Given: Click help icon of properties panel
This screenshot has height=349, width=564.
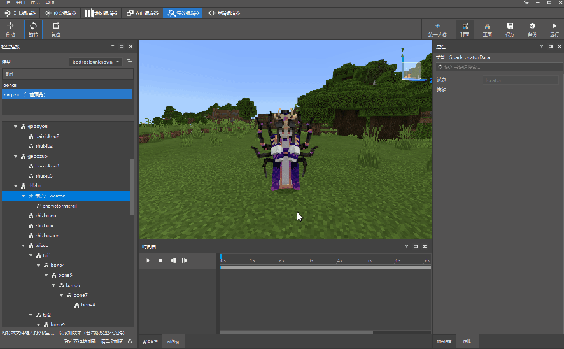Looking at the screenshot, I should 541,46.
